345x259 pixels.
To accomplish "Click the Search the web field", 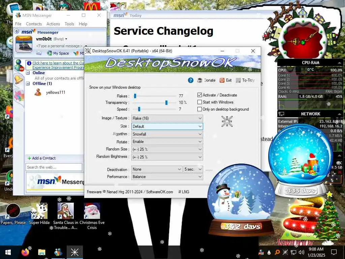I will pyautogui.click(x=54, y=167).
